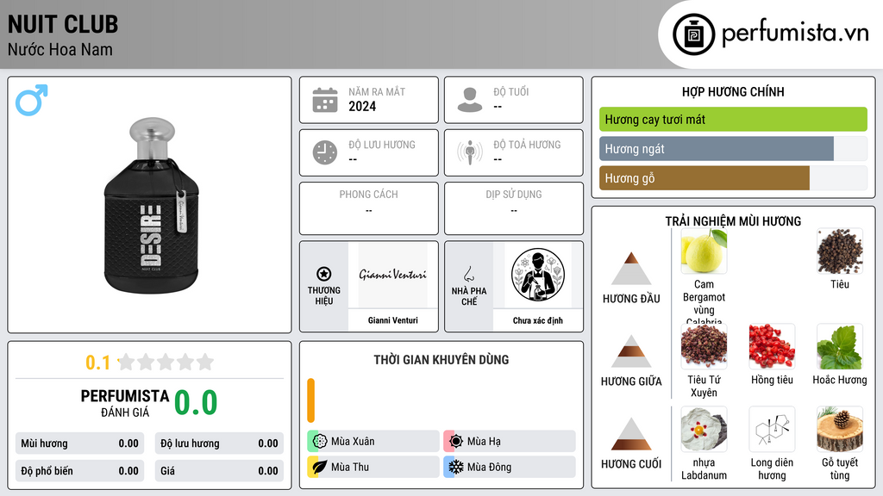The height and width of the screenshot is (496, 883).
Task: Click the perfumista.vn bottle logo icon
Action: [693, 34]
